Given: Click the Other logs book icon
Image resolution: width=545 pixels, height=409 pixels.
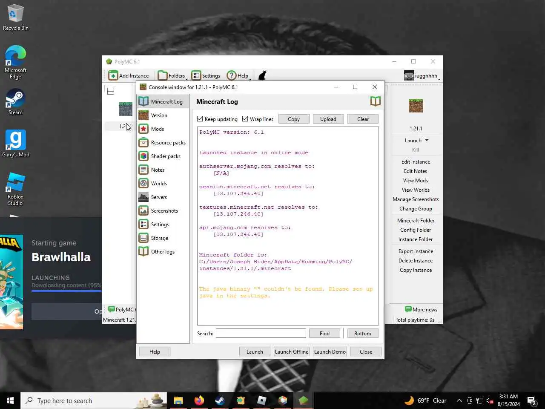Looking at the screenshot, I should [x=143, y=251].
